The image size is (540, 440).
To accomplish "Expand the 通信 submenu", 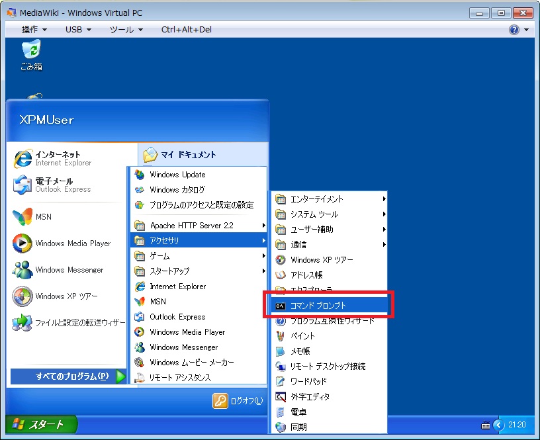I will (330, 244).
